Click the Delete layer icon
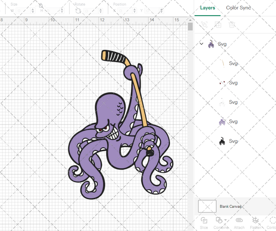The image size is (276, 231). (x=232, y=25)
